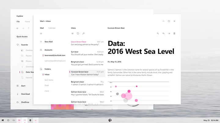Switch to the Mail tab
The width and height of the screenshot is (220, 123).
(42, 28)
